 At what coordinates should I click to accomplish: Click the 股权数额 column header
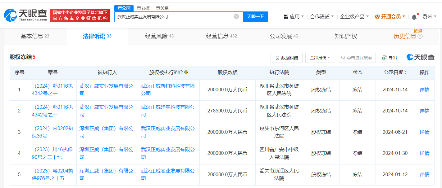point(227,72)
